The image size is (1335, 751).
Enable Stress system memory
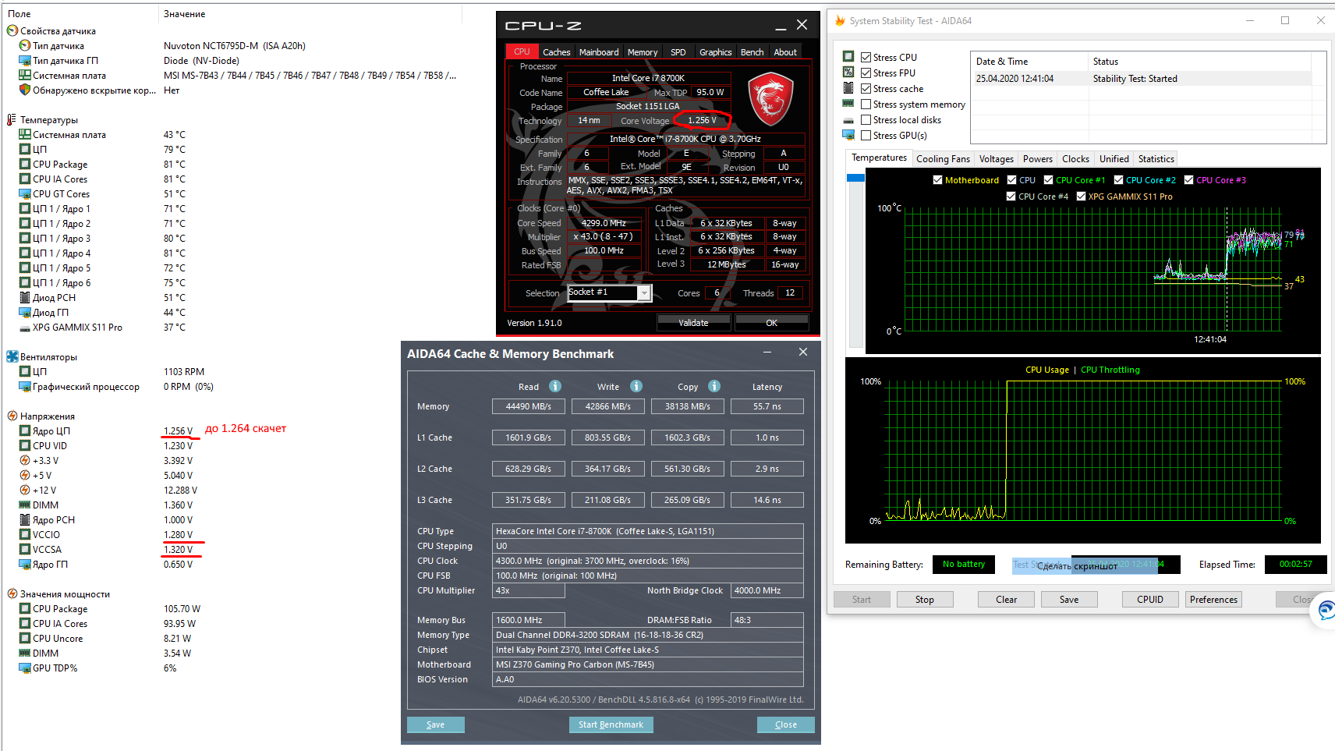tap(866, 104)
